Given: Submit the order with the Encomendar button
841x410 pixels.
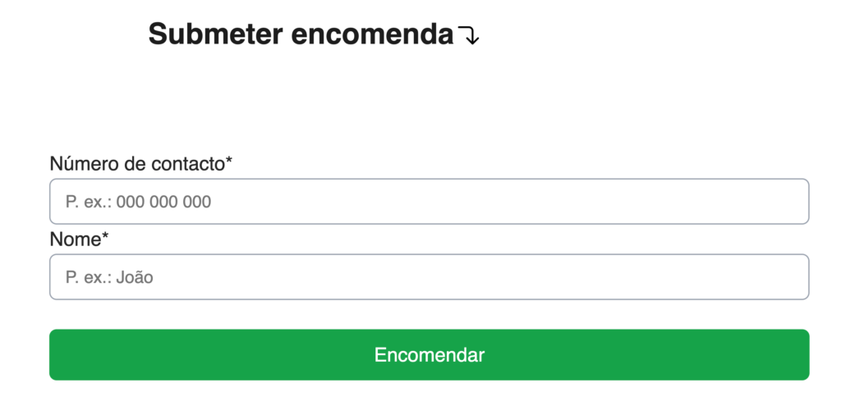Looking at the screenshot, I should [x=429, y=355].
